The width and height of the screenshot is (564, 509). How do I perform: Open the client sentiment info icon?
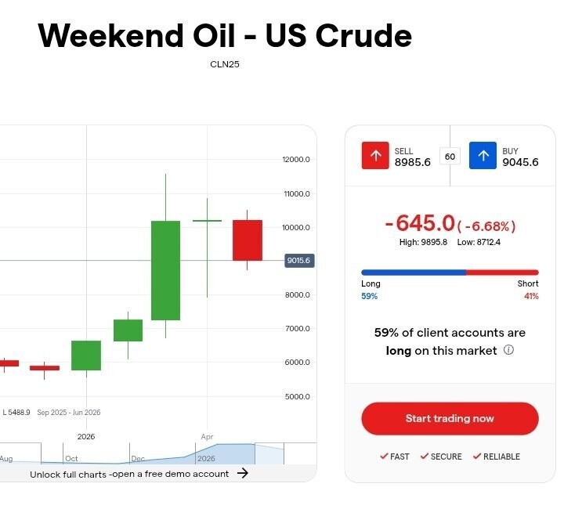pos(508,350)
